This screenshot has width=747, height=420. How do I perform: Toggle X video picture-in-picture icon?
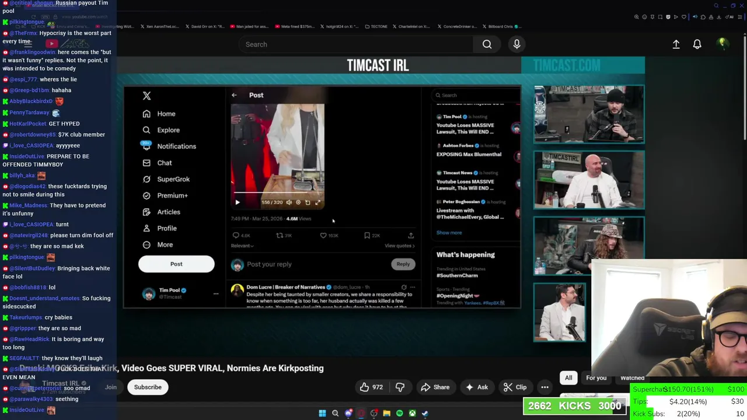[308, 202]
